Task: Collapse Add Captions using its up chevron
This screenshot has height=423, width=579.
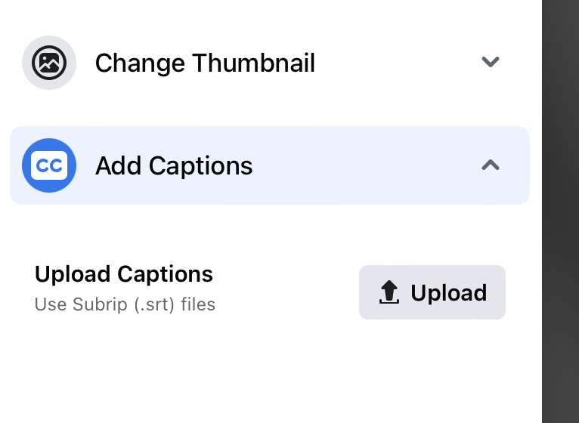Action: [491, 165]
